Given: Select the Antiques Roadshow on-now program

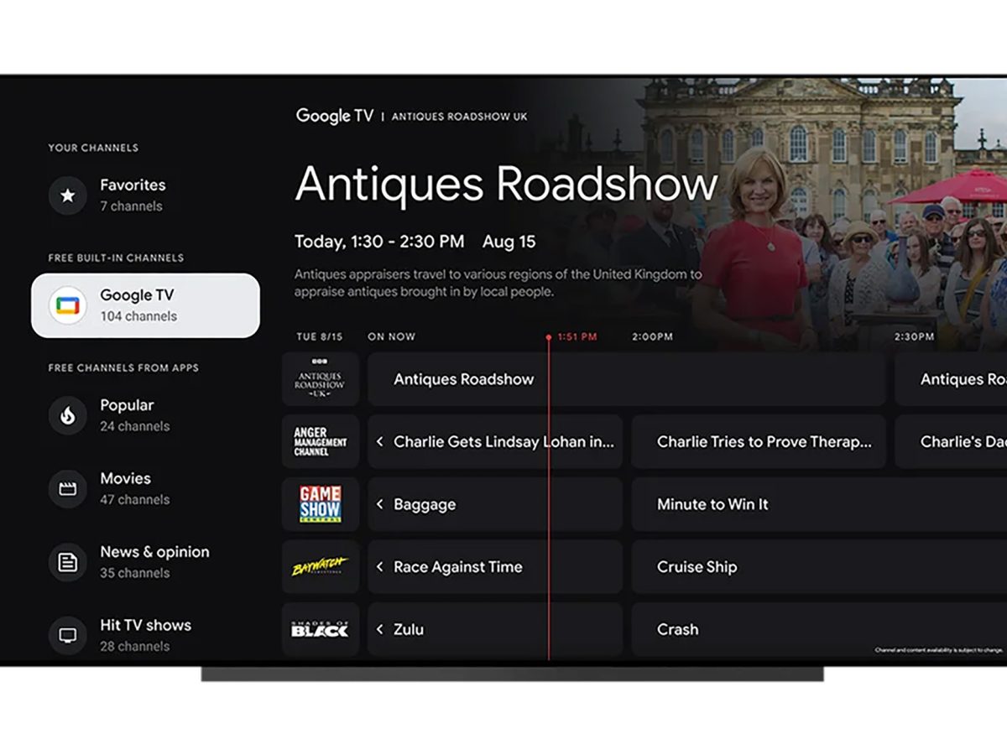Looking at the screenshot, I should (x=627, y=379).
